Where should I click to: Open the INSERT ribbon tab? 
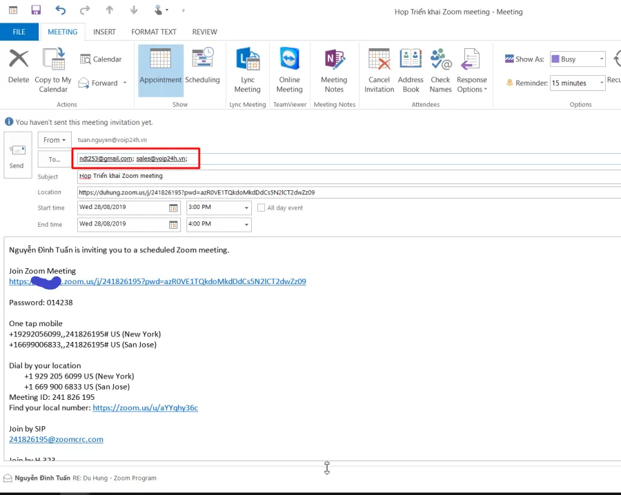[104, 32]
